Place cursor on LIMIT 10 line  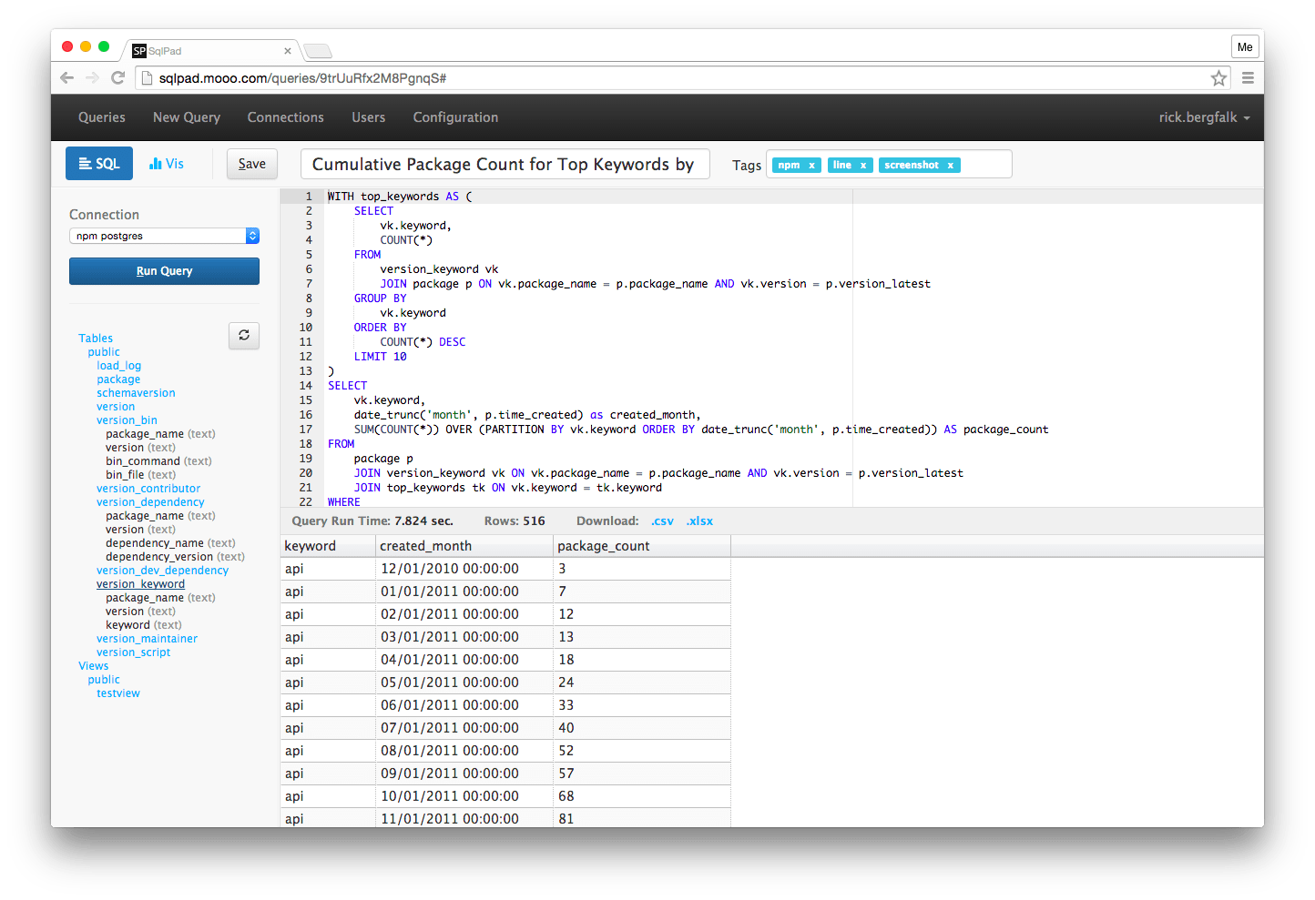click(381, 357)
